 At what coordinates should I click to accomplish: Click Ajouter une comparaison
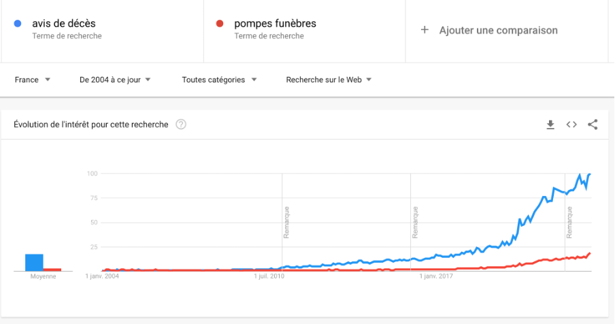[498, 30]
